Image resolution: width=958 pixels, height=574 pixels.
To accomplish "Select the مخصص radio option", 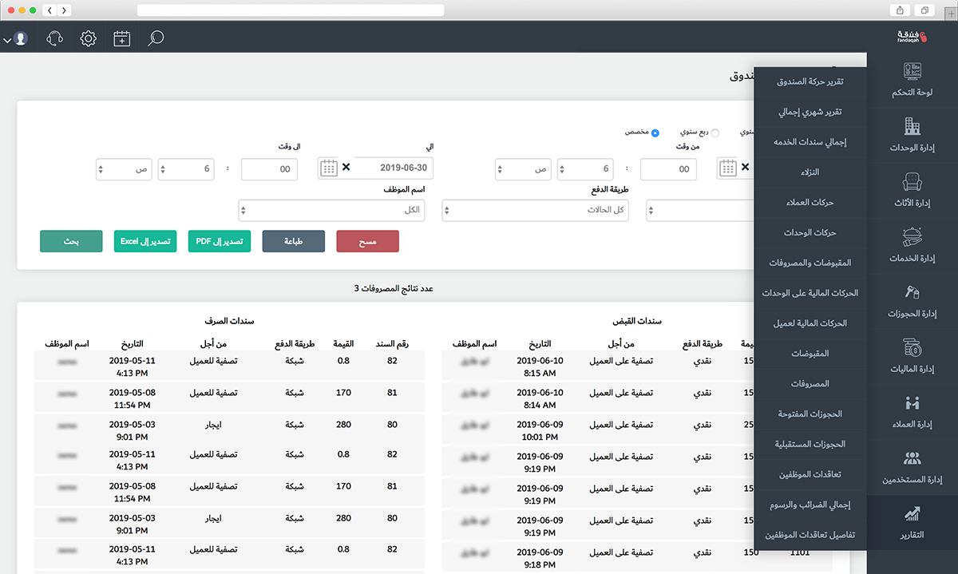I will pos(655,133).
